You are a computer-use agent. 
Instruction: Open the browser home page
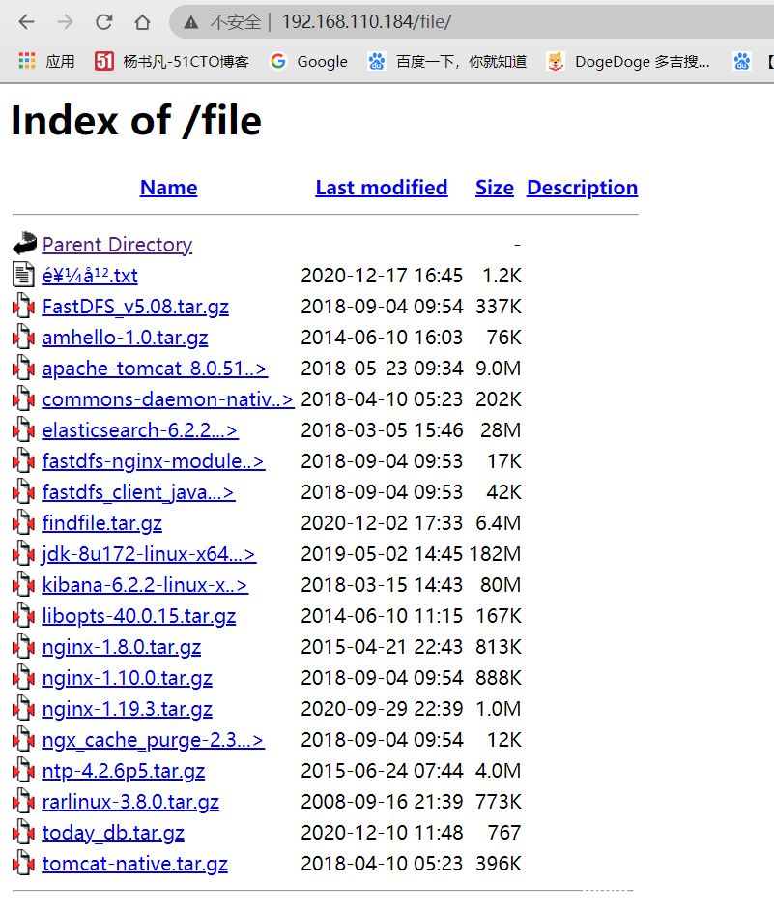(141, 21)
